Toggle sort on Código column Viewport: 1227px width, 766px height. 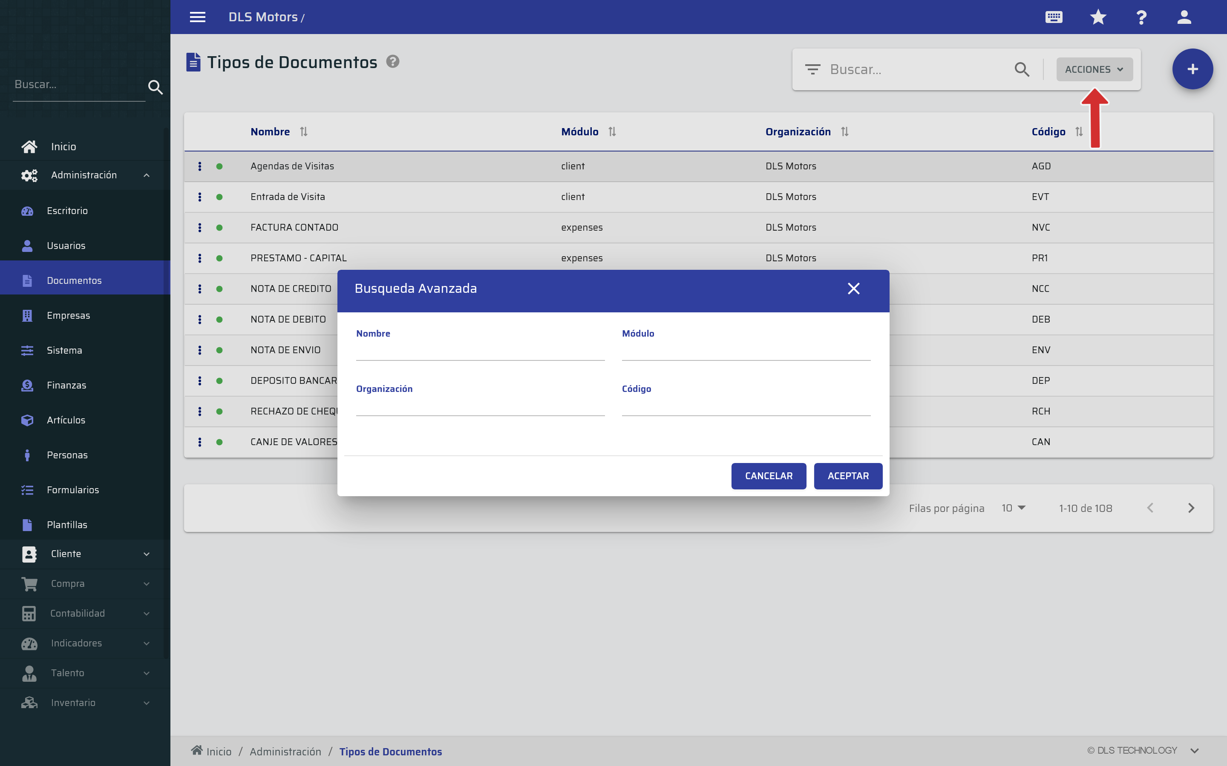click(x=1078, y=132)
